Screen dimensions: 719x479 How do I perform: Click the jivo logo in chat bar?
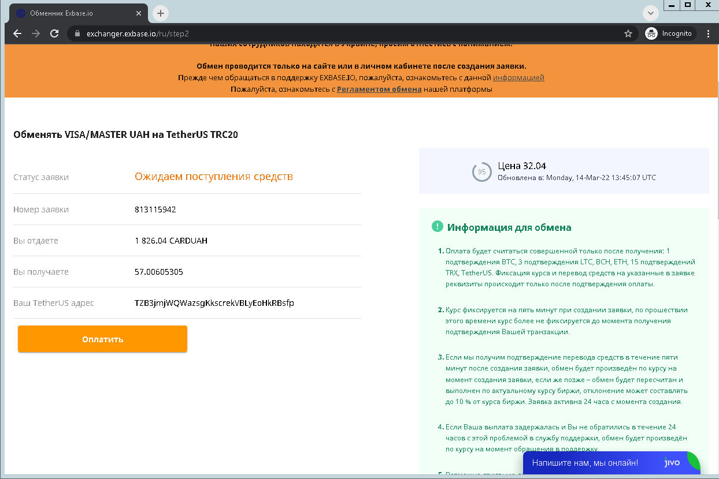coord(672,463)
